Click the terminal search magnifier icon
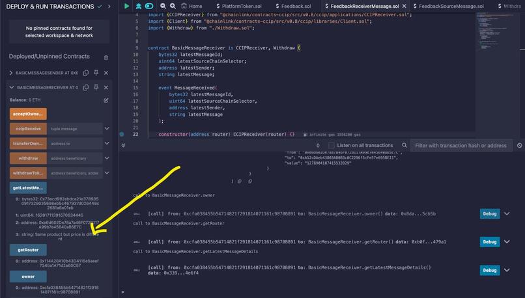 404,145
